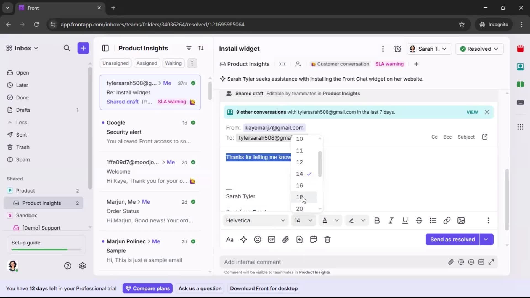Open the VIEW link for other conversations
Viewport: 530px width, 298px height.
pyautogui.click(x=472, y=112)
